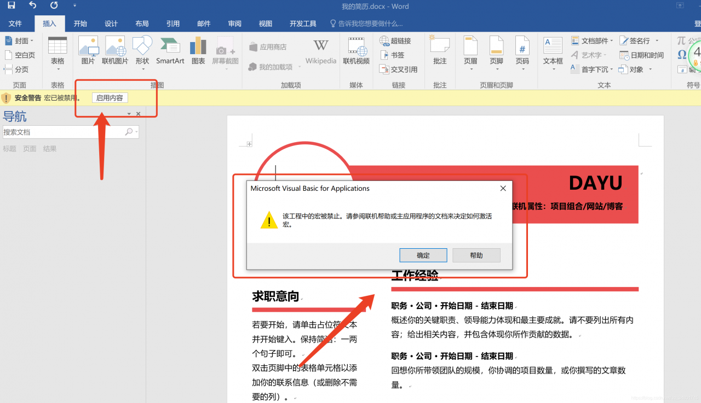701x403 pixels.
Task: Open the 屏幕截图 screenshot dropdown
Action: coord(225,54)
